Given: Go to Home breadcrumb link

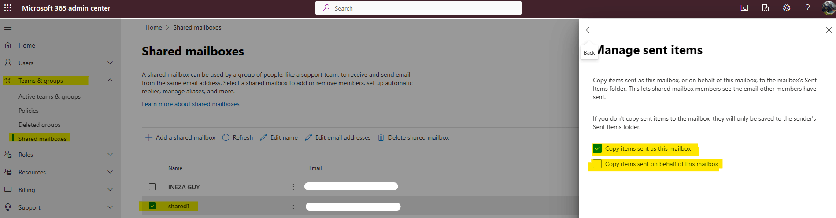Looking at the screenshot, I should click(154, 27).
